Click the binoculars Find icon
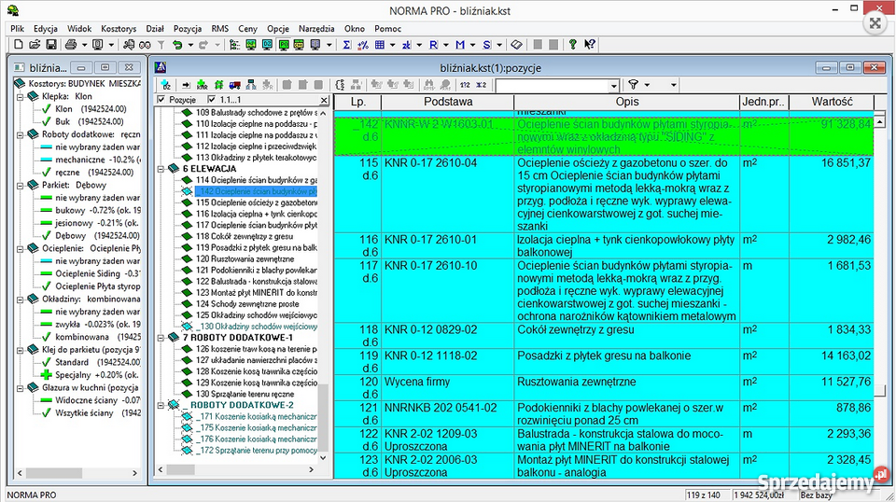The height and width of the screenshot is (502, 896). tap(145, 45)
